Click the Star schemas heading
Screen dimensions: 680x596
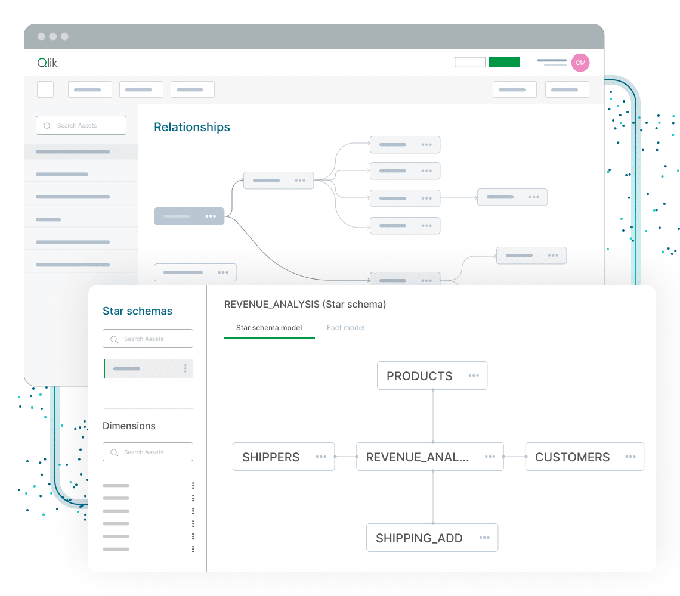137,311
